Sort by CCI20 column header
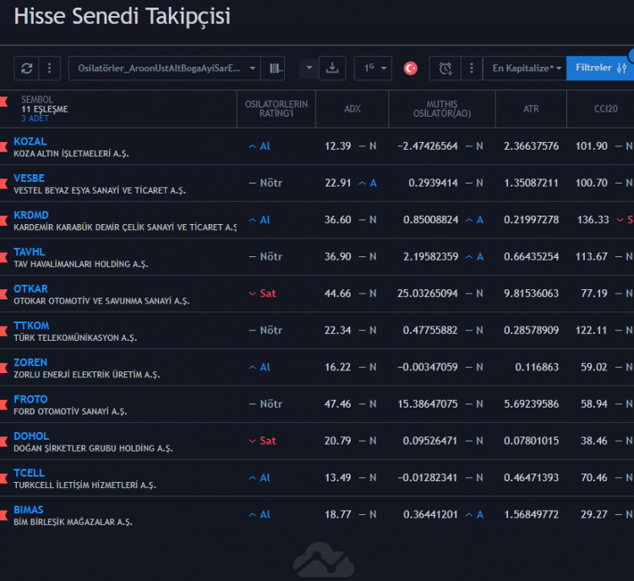This screenshot has width=634, height=581. click(x=606, y=109)
